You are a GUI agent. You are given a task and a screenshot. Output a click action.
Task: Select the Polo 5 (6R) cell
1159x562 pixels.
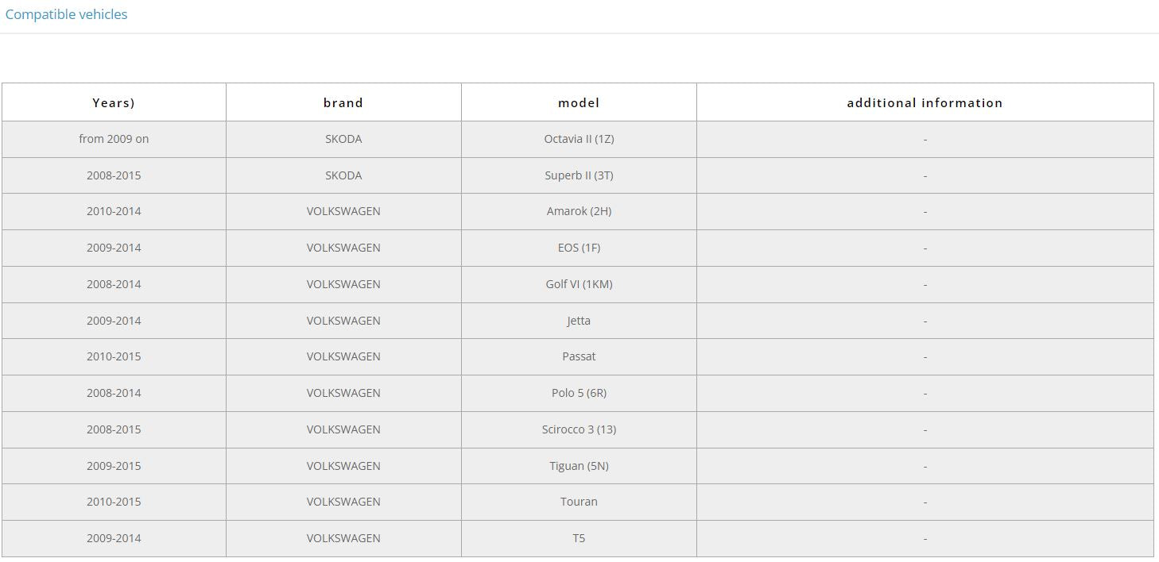click(579, 393)
